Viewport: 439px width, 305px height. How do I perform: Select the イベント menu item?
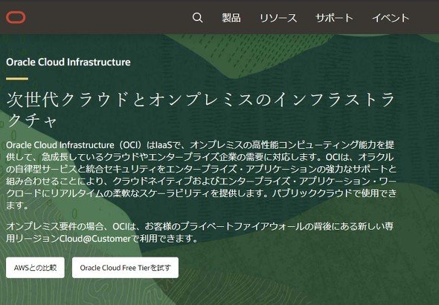point(391,18)
